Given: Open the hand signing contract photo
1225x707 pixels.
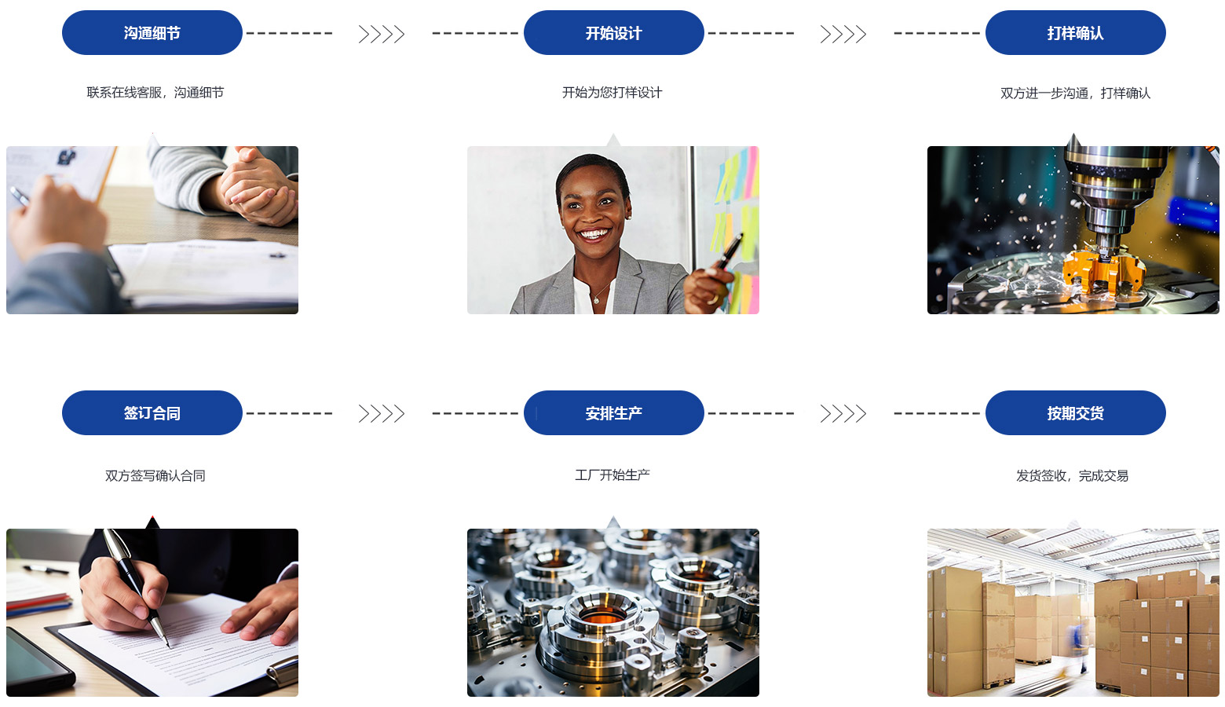Looking at the screenshot, I should point(152,613).
